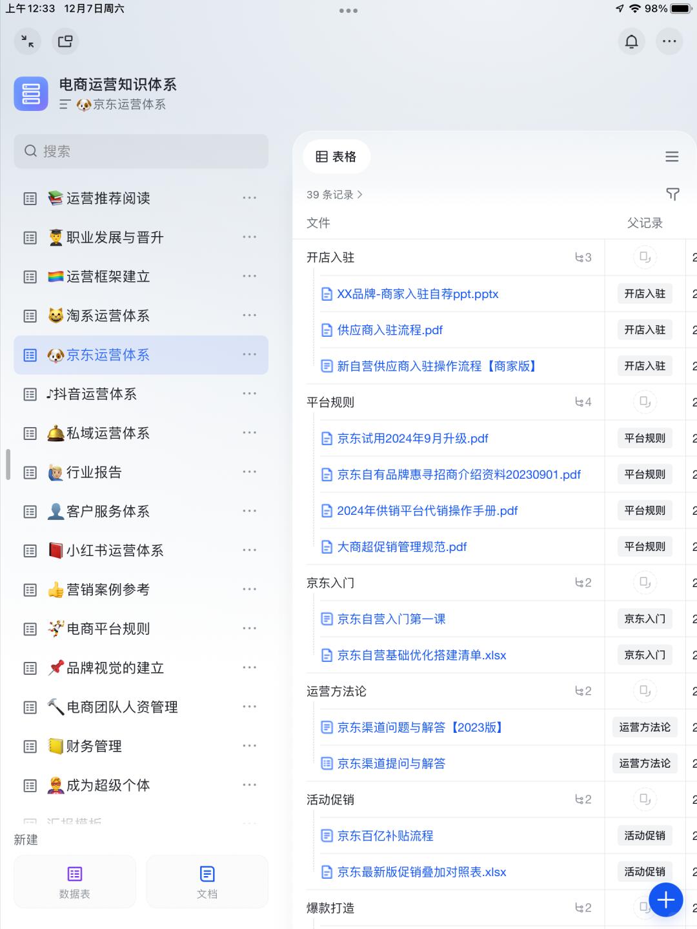The image size is (697, 929).
Task: Create new 数据表
Action: click(x=75, y=882)
